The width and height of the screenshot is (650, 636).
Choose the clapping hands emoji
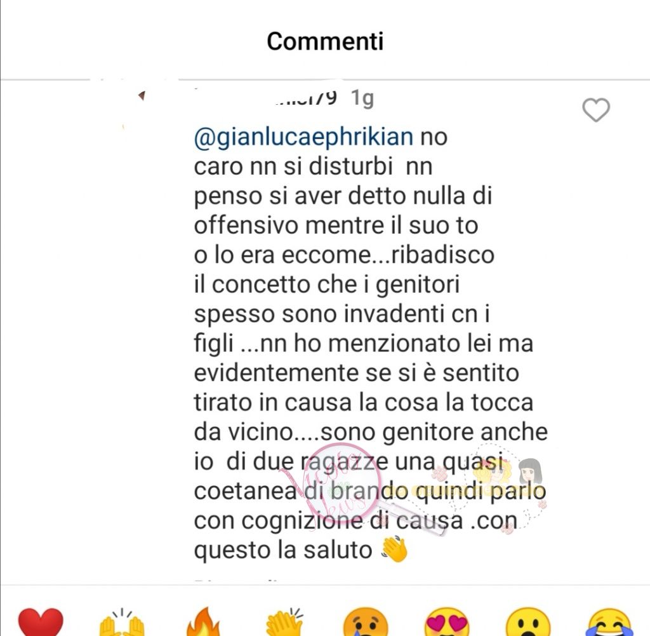point(285,621)
